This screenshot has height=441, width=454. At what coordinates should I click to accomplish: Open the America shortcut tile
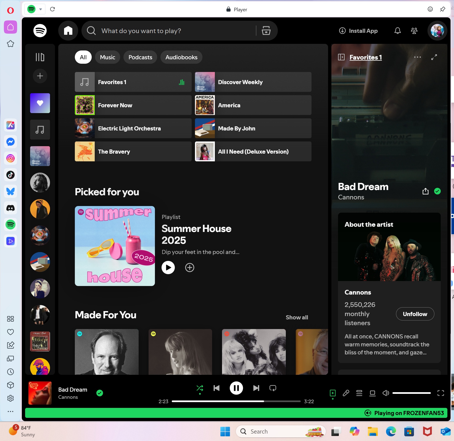[x=253, y=105]
